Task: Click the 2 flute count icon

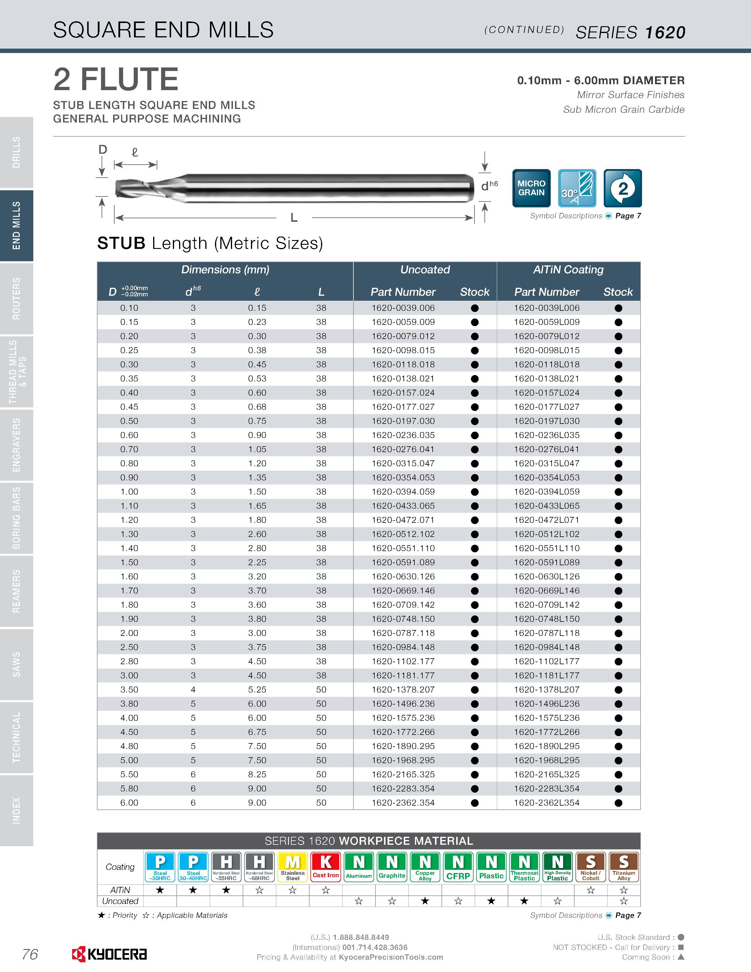Action: 622,188
